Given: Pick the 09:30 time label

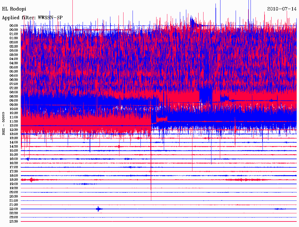Looking at the screenshot, I should tap(14, 105).
